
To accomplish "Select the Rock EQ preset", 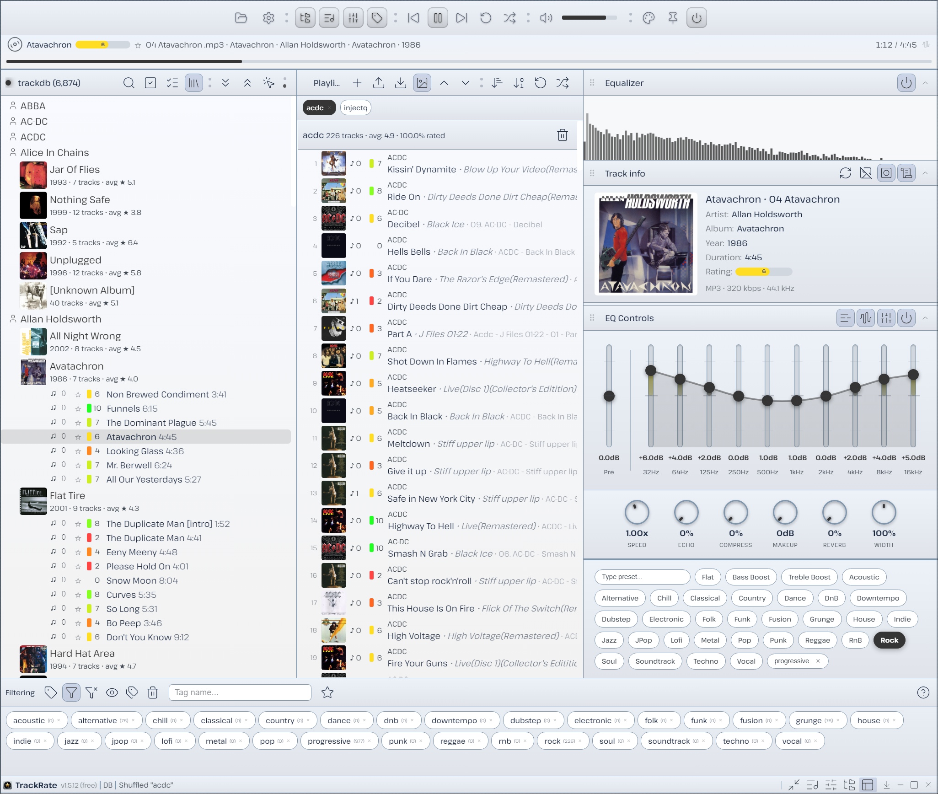I will click(890, 640).
